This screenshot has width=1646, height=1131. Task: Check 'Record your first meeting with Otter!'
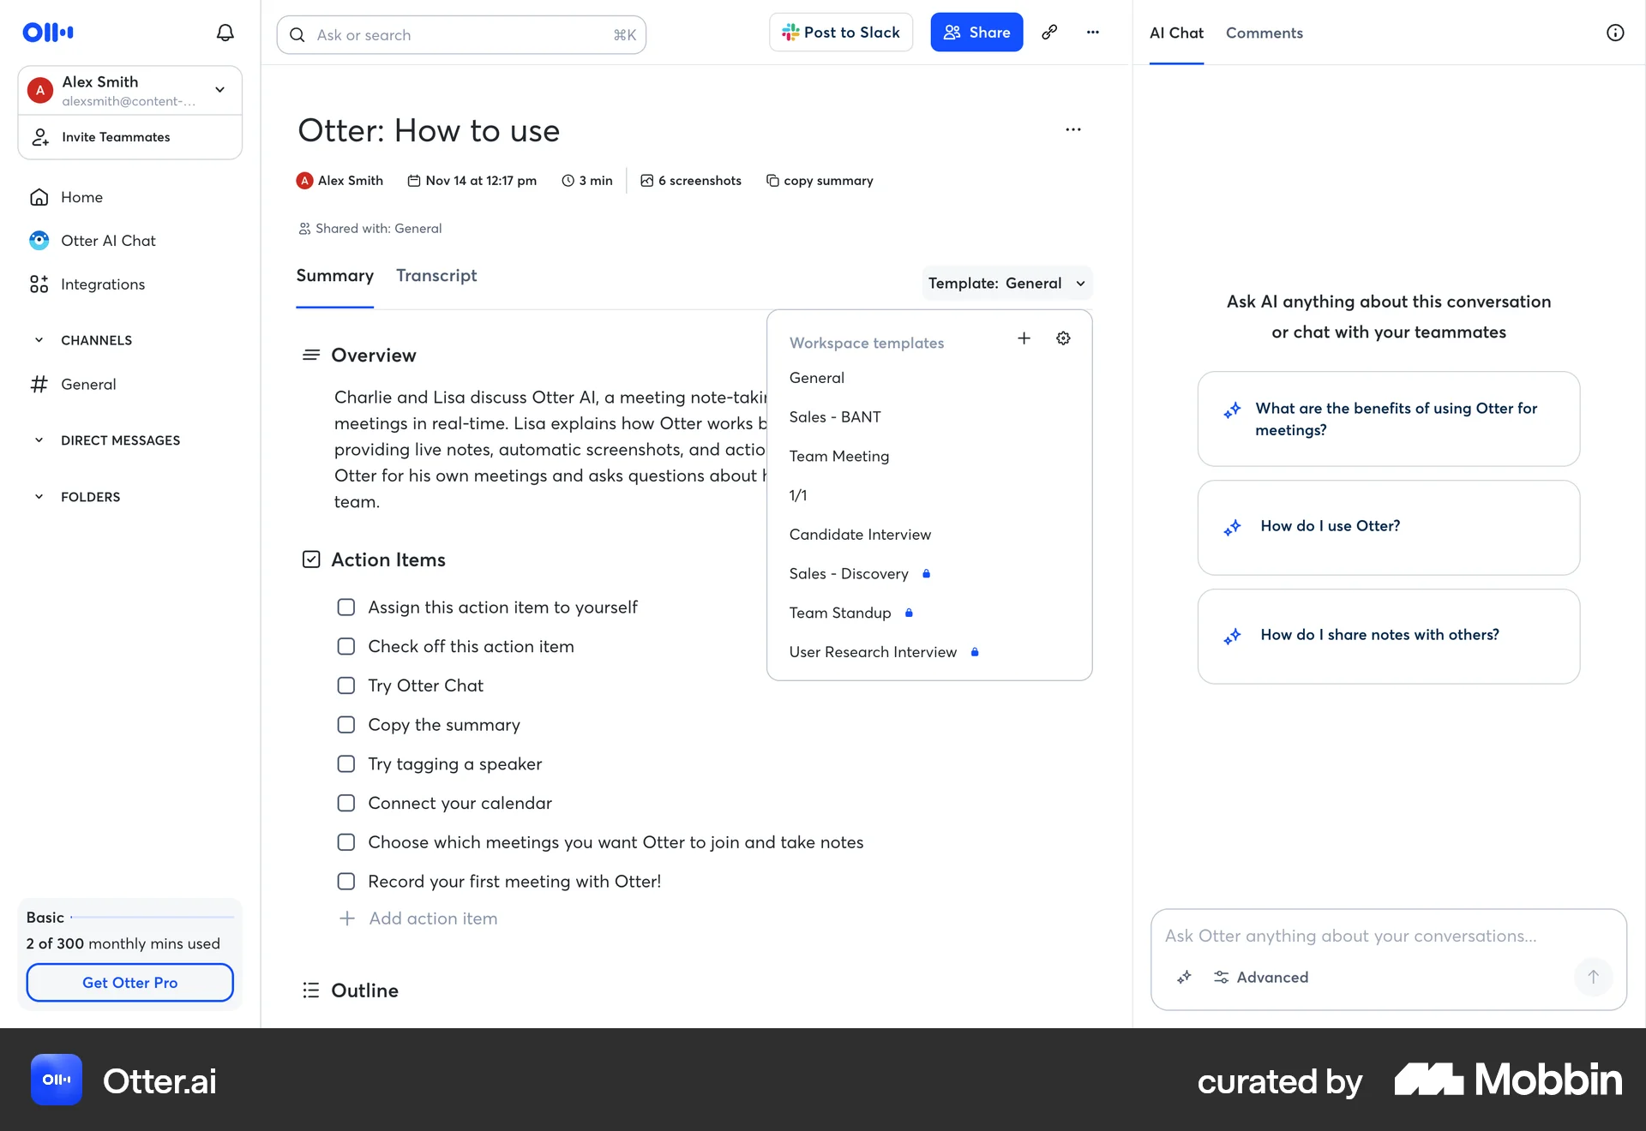click(x=346, y=882)
